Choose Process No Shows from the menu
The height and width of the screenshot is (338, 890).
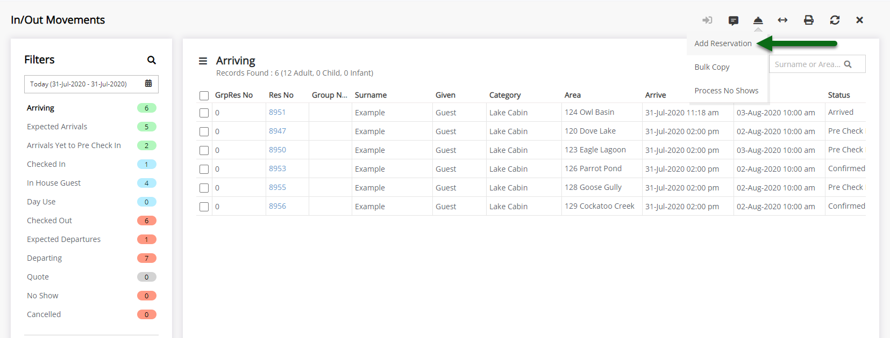click(x=727, y=91)
